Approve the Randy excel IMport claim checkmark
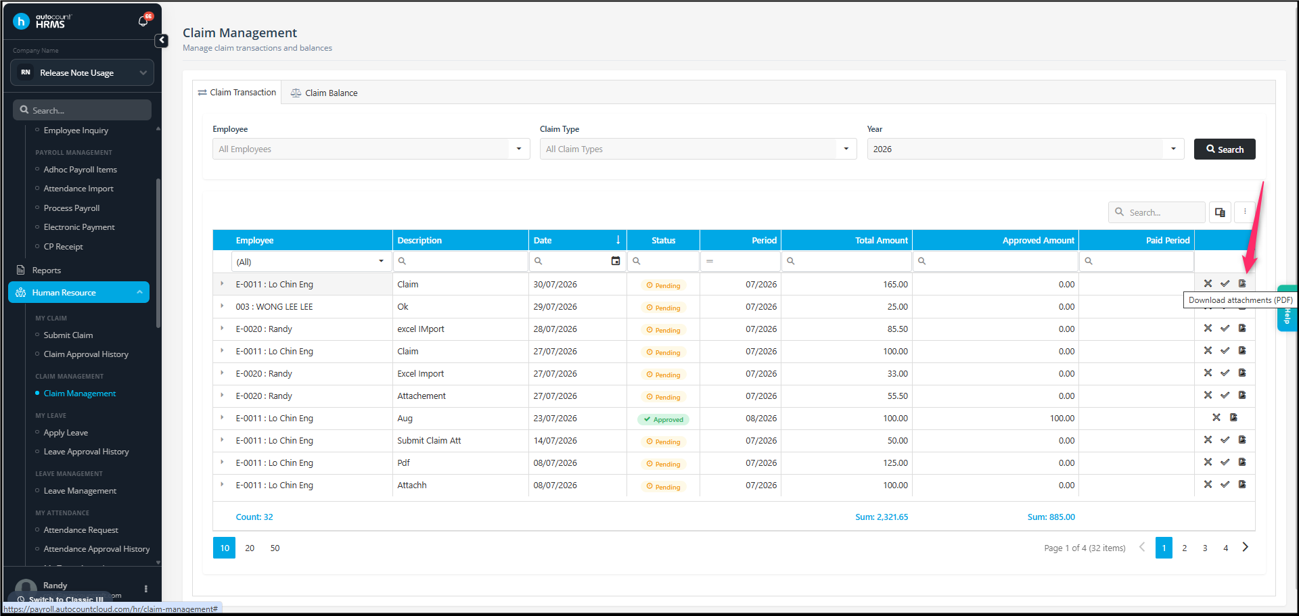The width and height of the screenshot is (1299, 616). 1225,328
